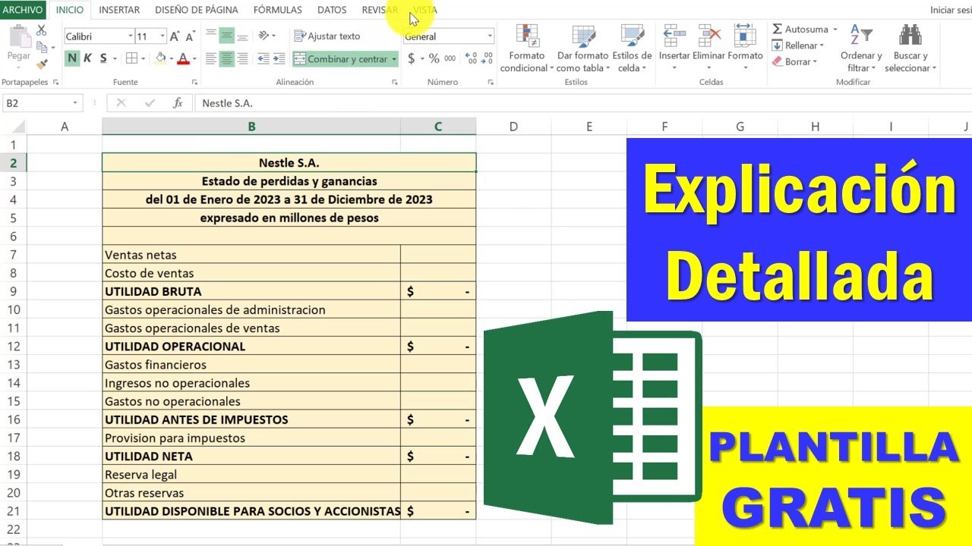Click the UTILIDAD BRUTA cell
Image resolution: width=972 pixels, height=546 pixels.
click(251, 291)
